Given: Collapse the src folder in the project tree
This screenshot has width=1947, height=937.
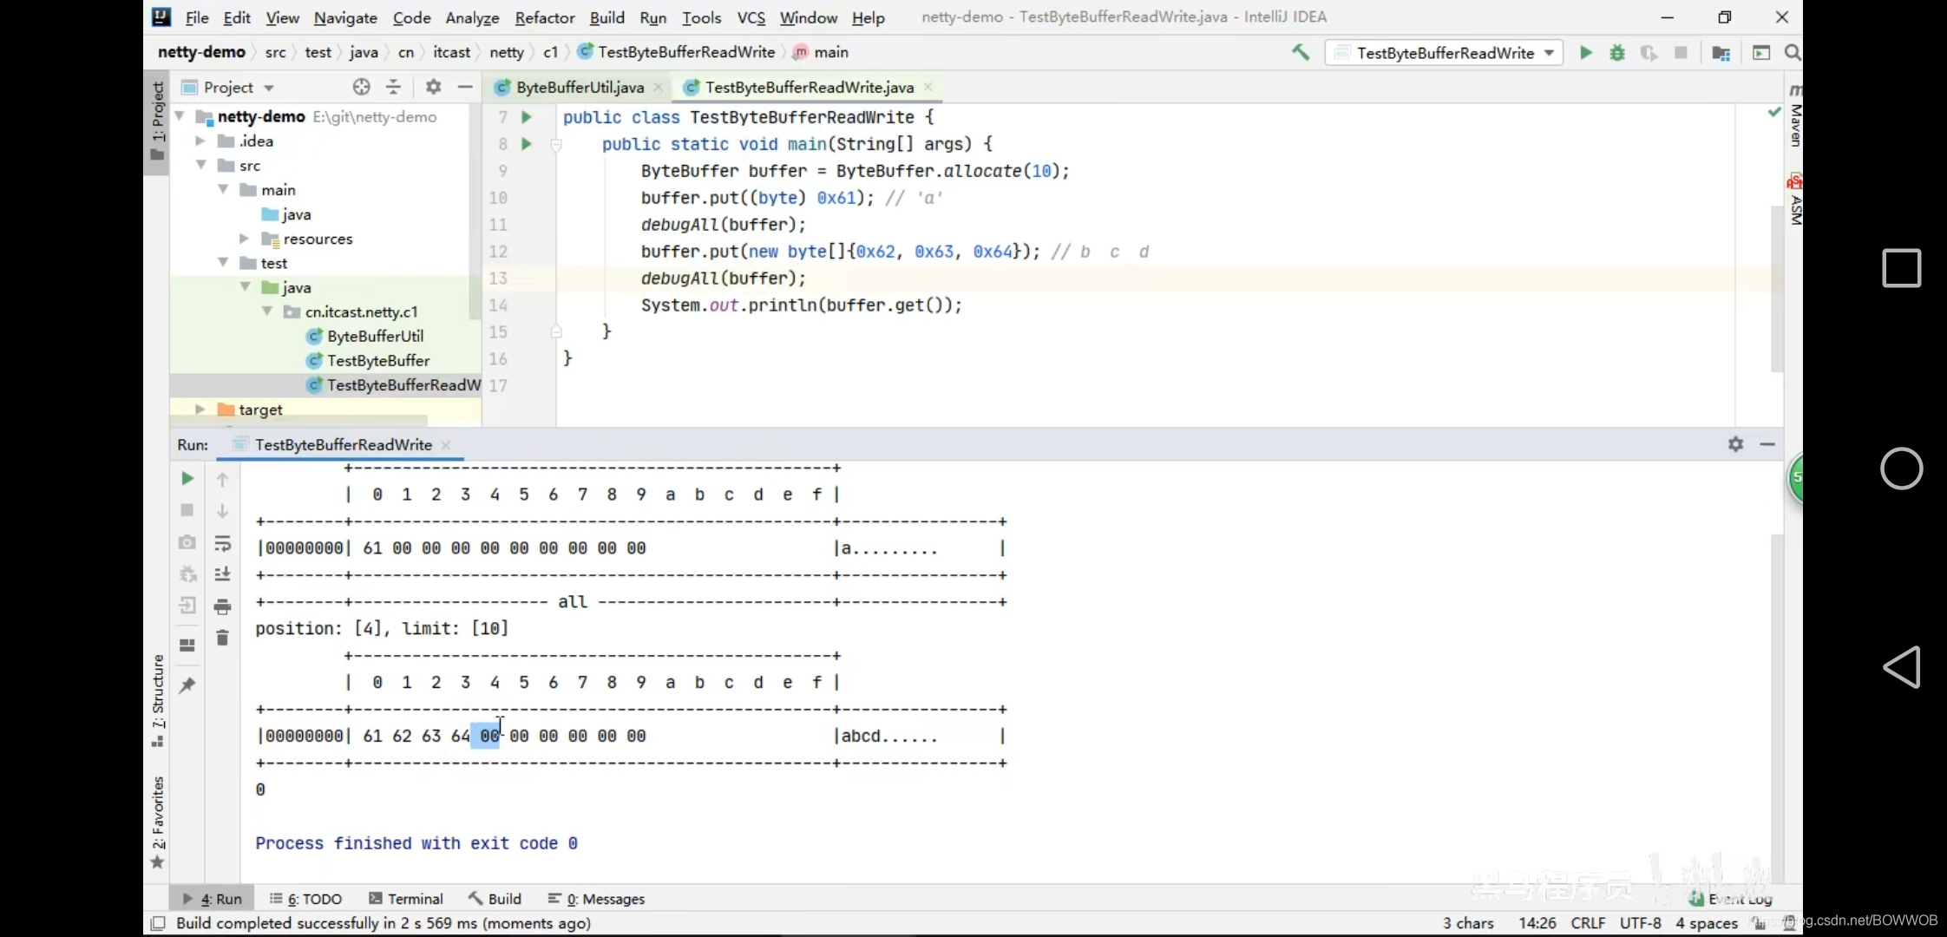Looking at the screenshot, I should pyautogui.click(x=201, y=165).
